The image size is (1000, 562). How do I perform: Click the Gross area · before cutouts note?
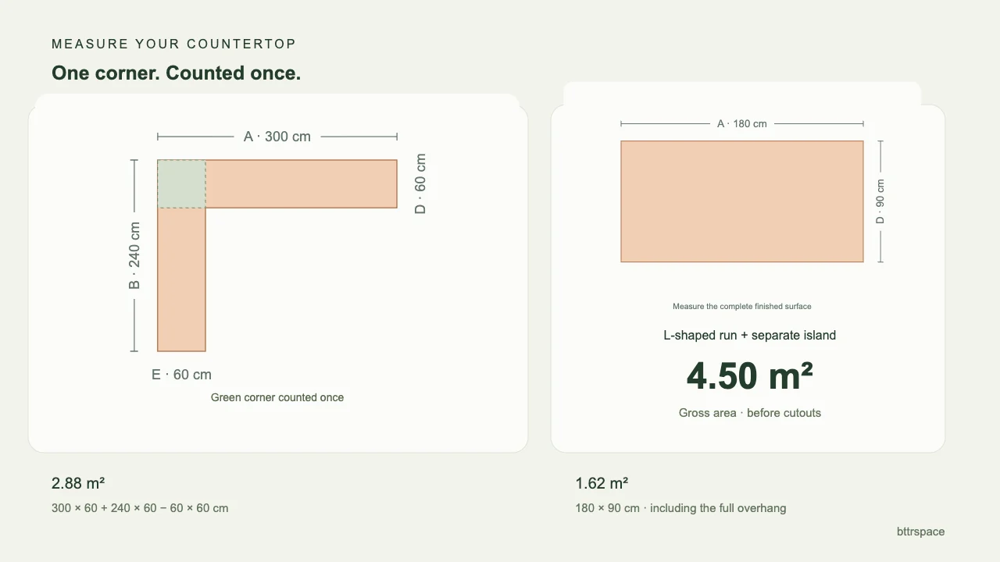click(750, 413)
